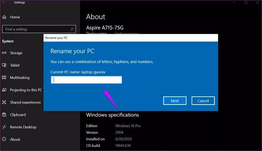Click the About page heading

95,17
